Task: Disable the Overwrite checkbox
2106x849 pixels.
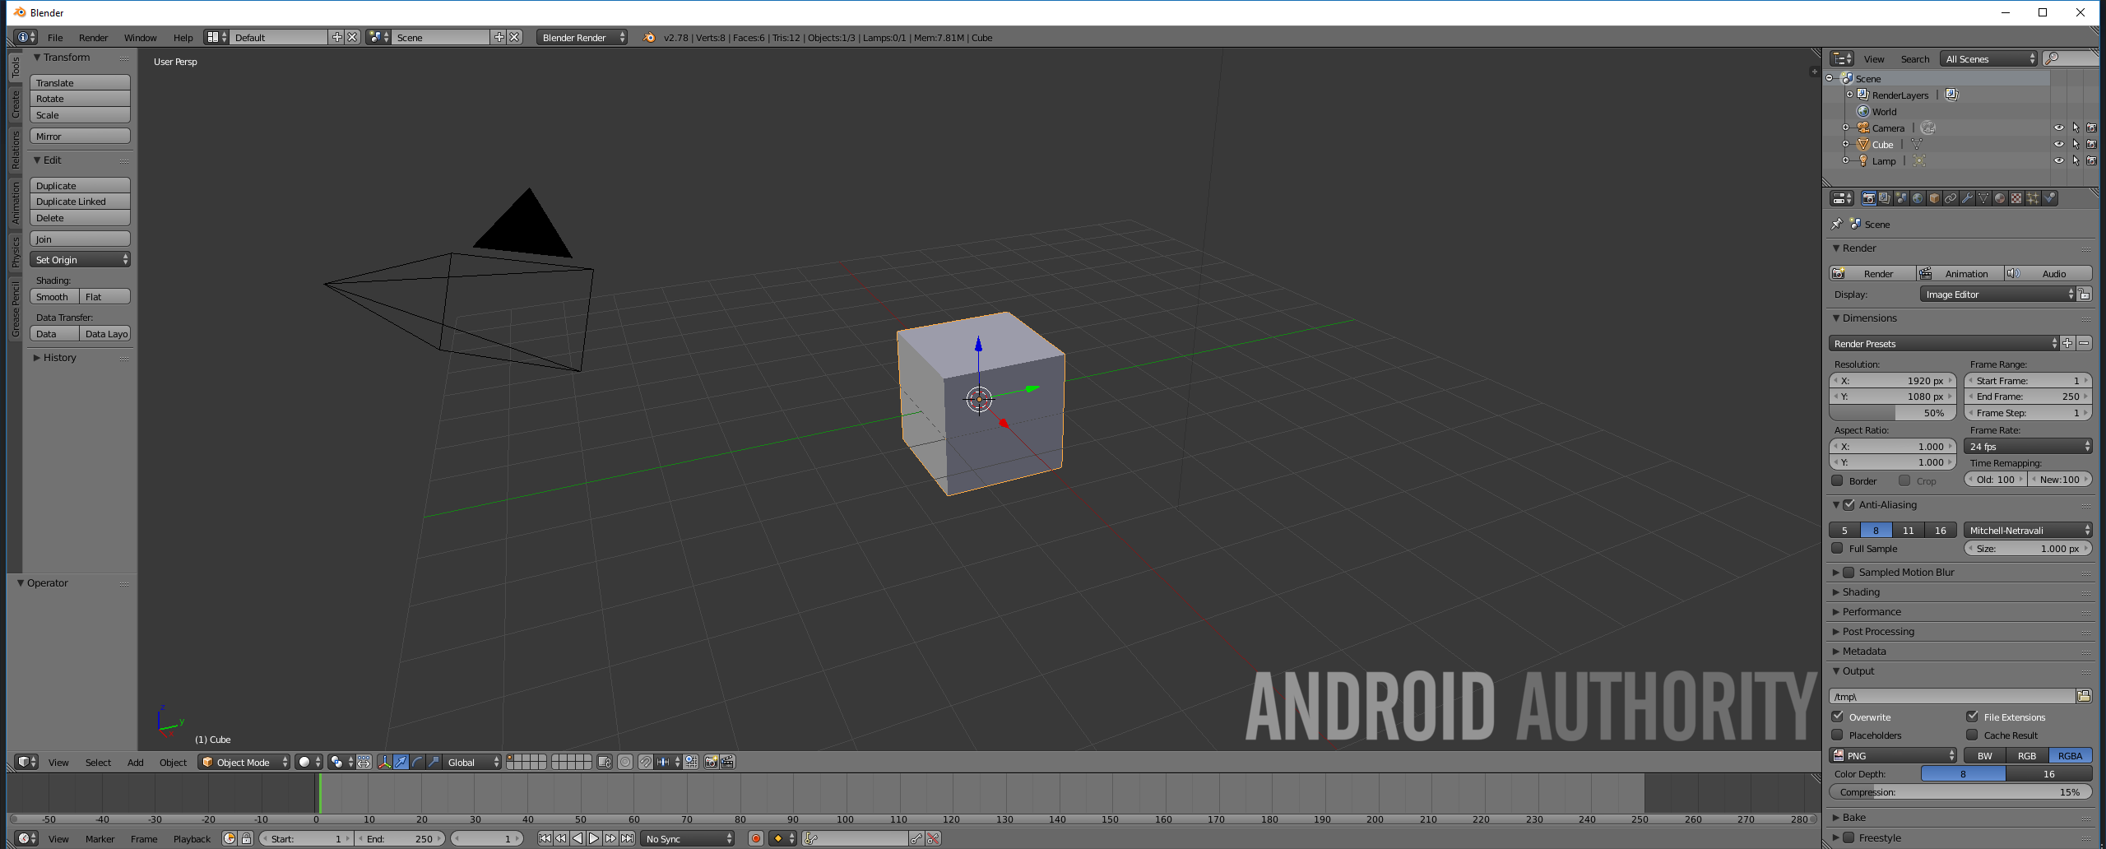Action: click(x=1838, y=717)
